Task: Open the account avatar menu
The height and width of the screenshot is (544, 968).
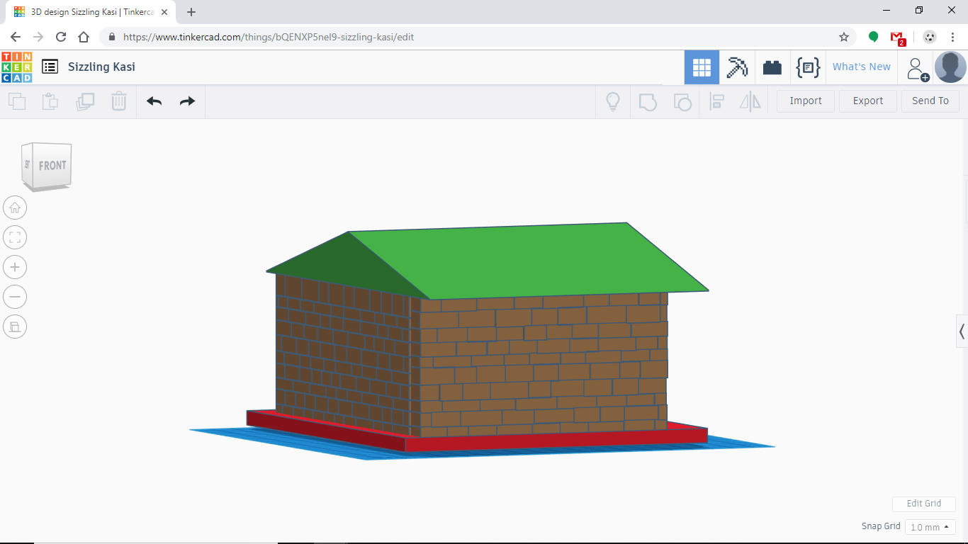Action: click(950, 67)
